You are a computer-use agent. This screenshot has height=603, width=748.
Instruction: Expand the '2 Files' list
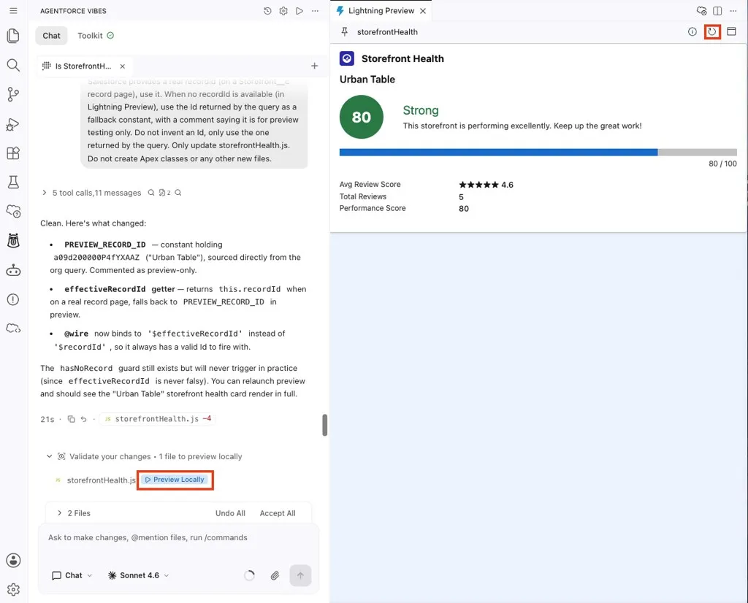coord(74,513)
